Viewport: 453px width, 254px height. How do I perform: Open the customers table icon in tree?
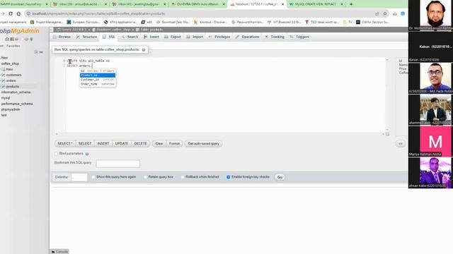[3, 75]
